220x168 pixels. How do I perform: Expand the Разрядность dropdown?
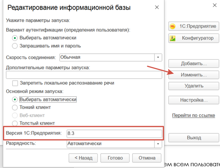[158, 144]
